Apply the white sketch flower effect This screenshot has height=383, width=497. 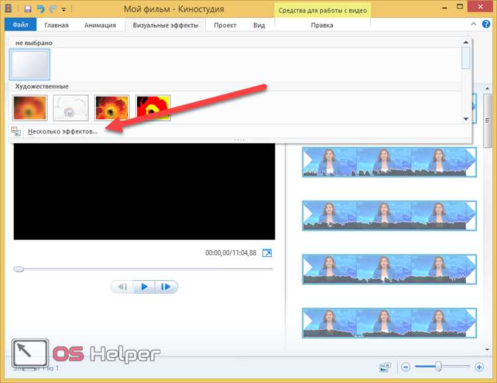[71, 108]
